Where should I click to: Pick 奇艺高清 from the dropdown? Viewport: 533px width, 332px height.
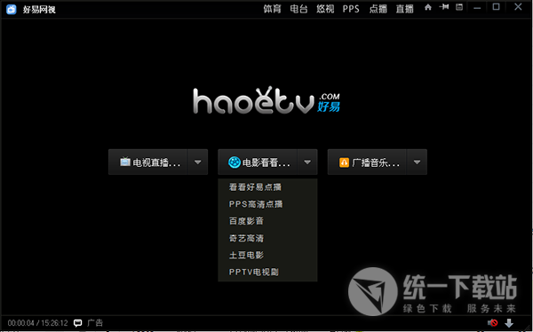(x=267, y=238)
